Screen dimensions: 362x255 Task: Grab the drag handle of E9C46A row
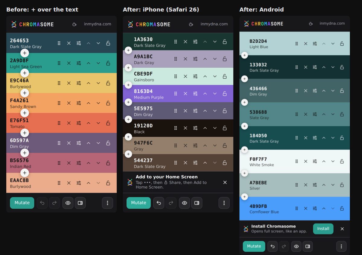(59, 83)
